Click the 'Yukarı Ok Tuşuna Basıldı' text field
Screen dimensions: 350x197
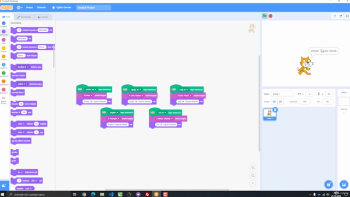tap(95, 102)
